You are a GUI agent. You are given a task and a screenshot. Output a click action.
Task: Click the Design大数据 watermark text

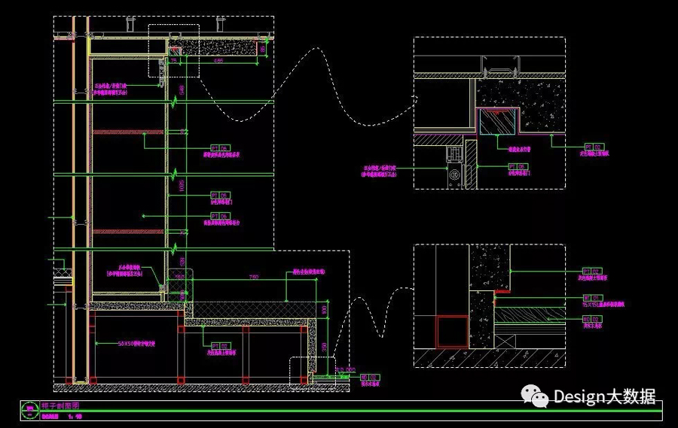(x=604, y=396)
